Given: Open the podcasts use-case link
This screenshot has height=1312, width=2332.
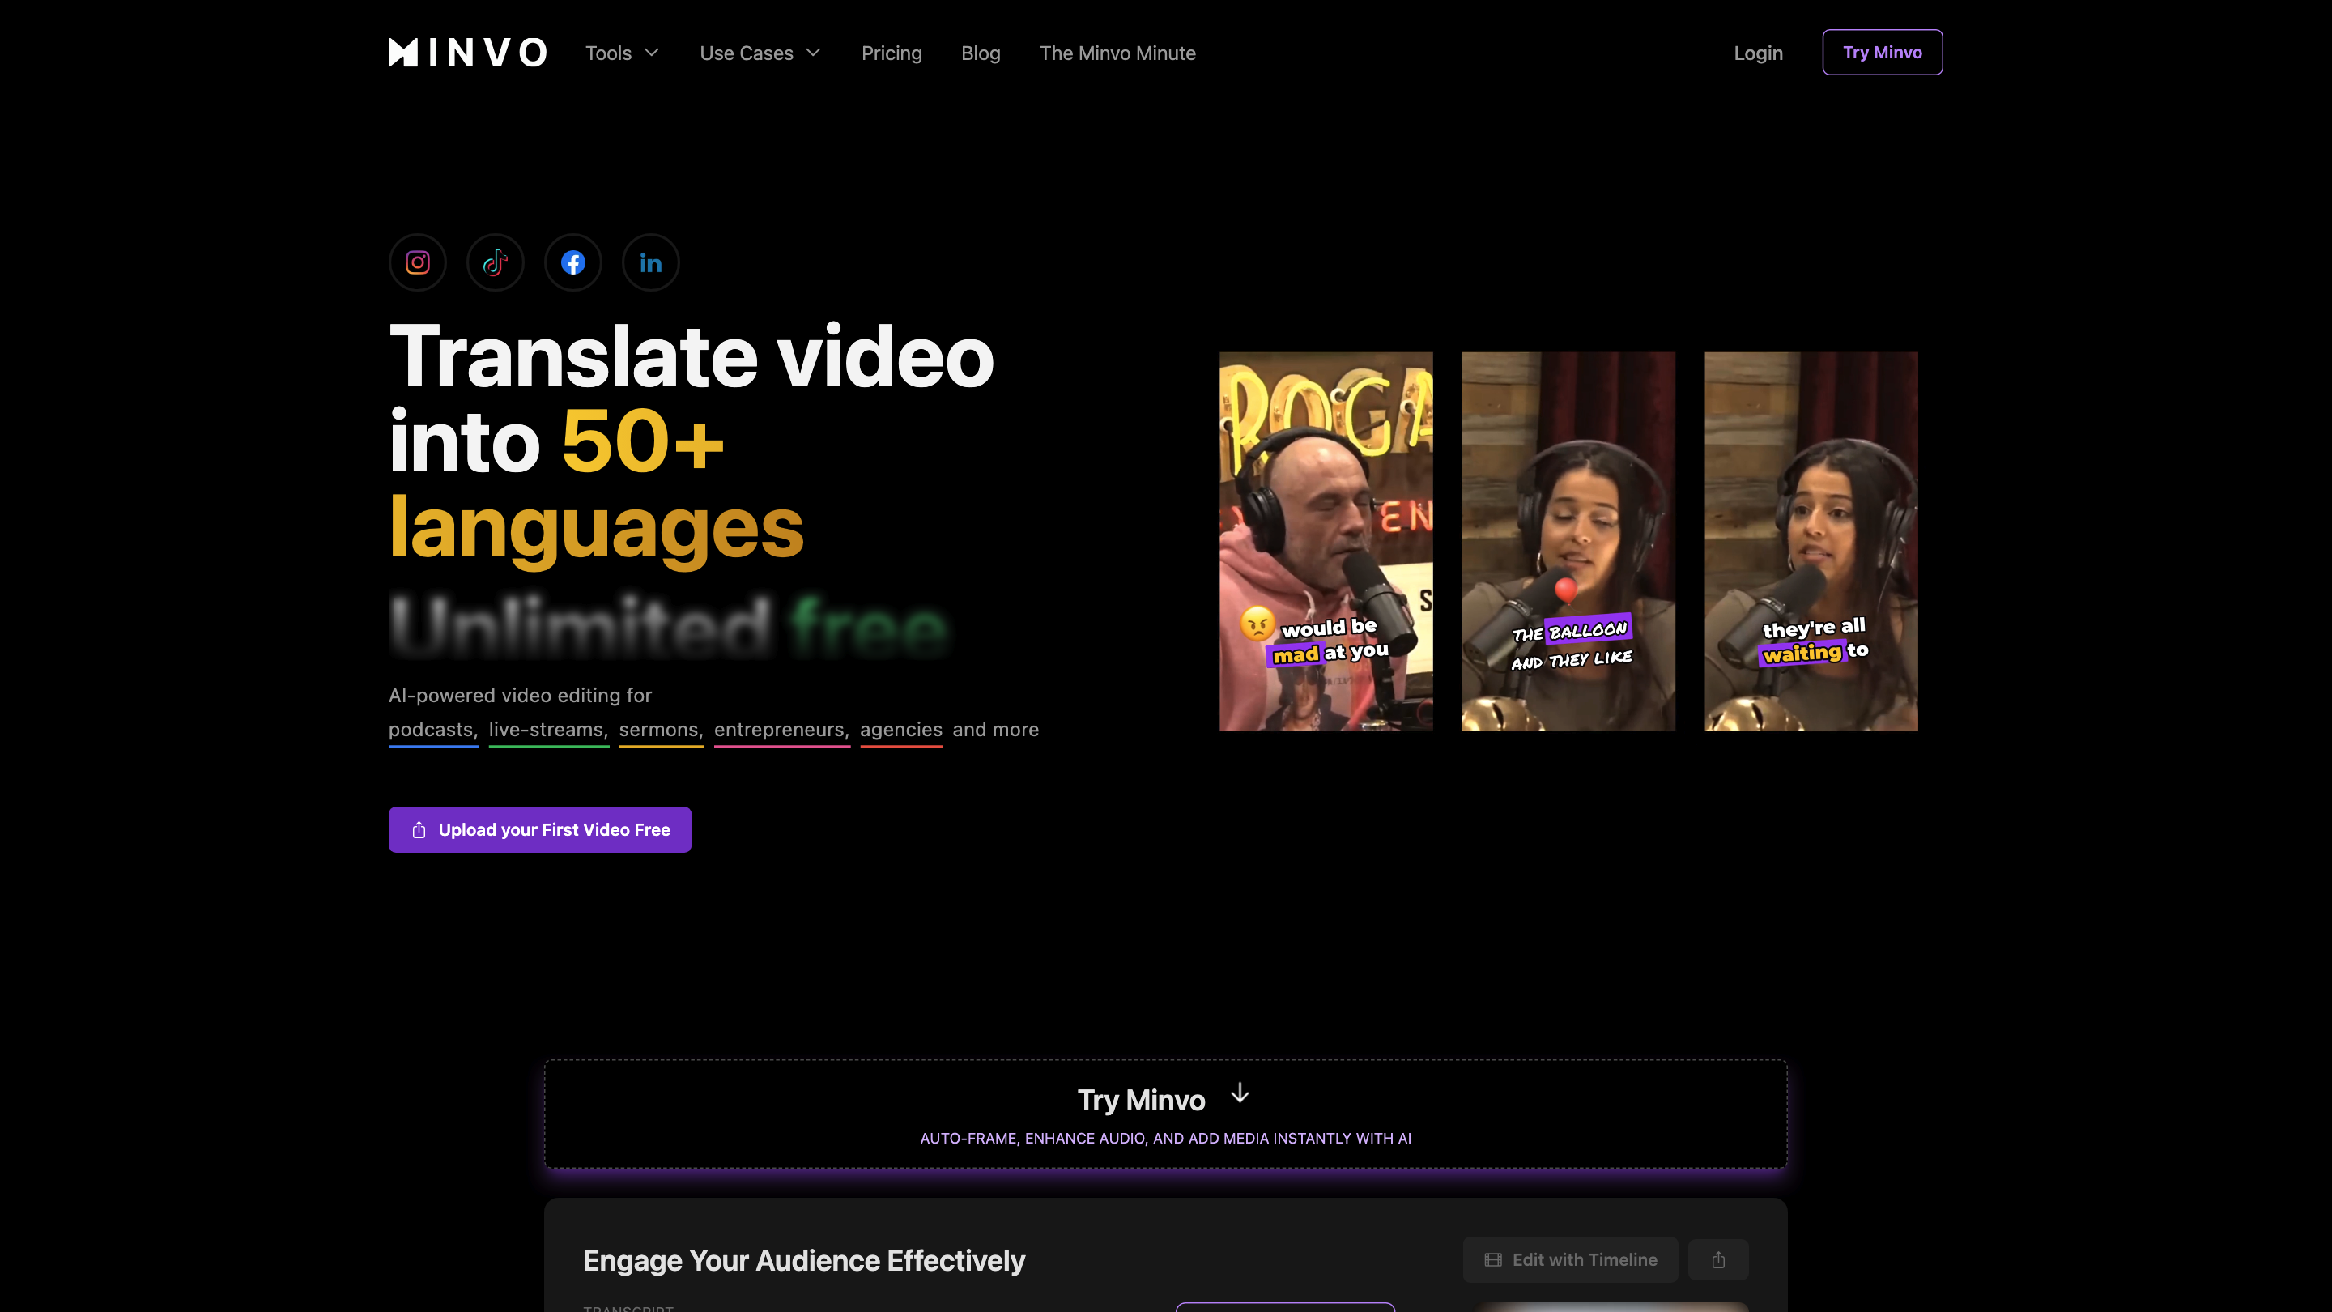Looking at the screenshot, I should coord(432,730).
